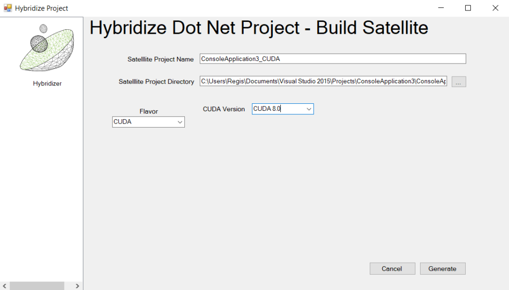Click into the Satellite Project Directory path field
The image size is (509, 290).
[x=324, y=81]
